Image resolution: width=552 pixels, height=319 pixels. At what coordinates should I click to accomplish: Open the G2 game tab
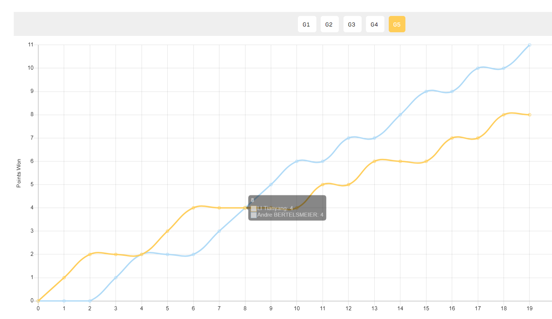click(329, 24)
